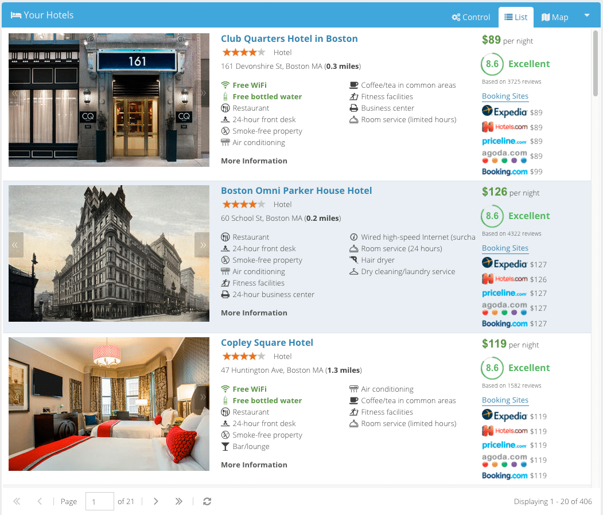Choose priceline.com $119 offer for Copley Square

[514, 445]
